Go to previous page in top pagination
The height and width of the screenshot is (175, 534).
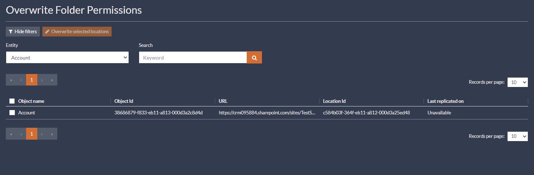click(21, 80)
